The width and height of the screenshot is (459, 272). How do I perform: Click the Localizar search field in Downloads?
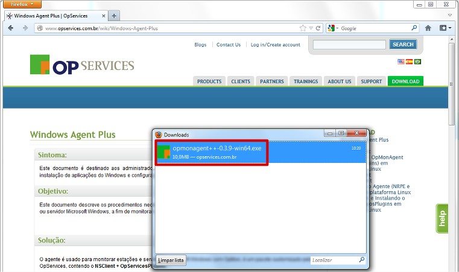(x=334, y=261)
